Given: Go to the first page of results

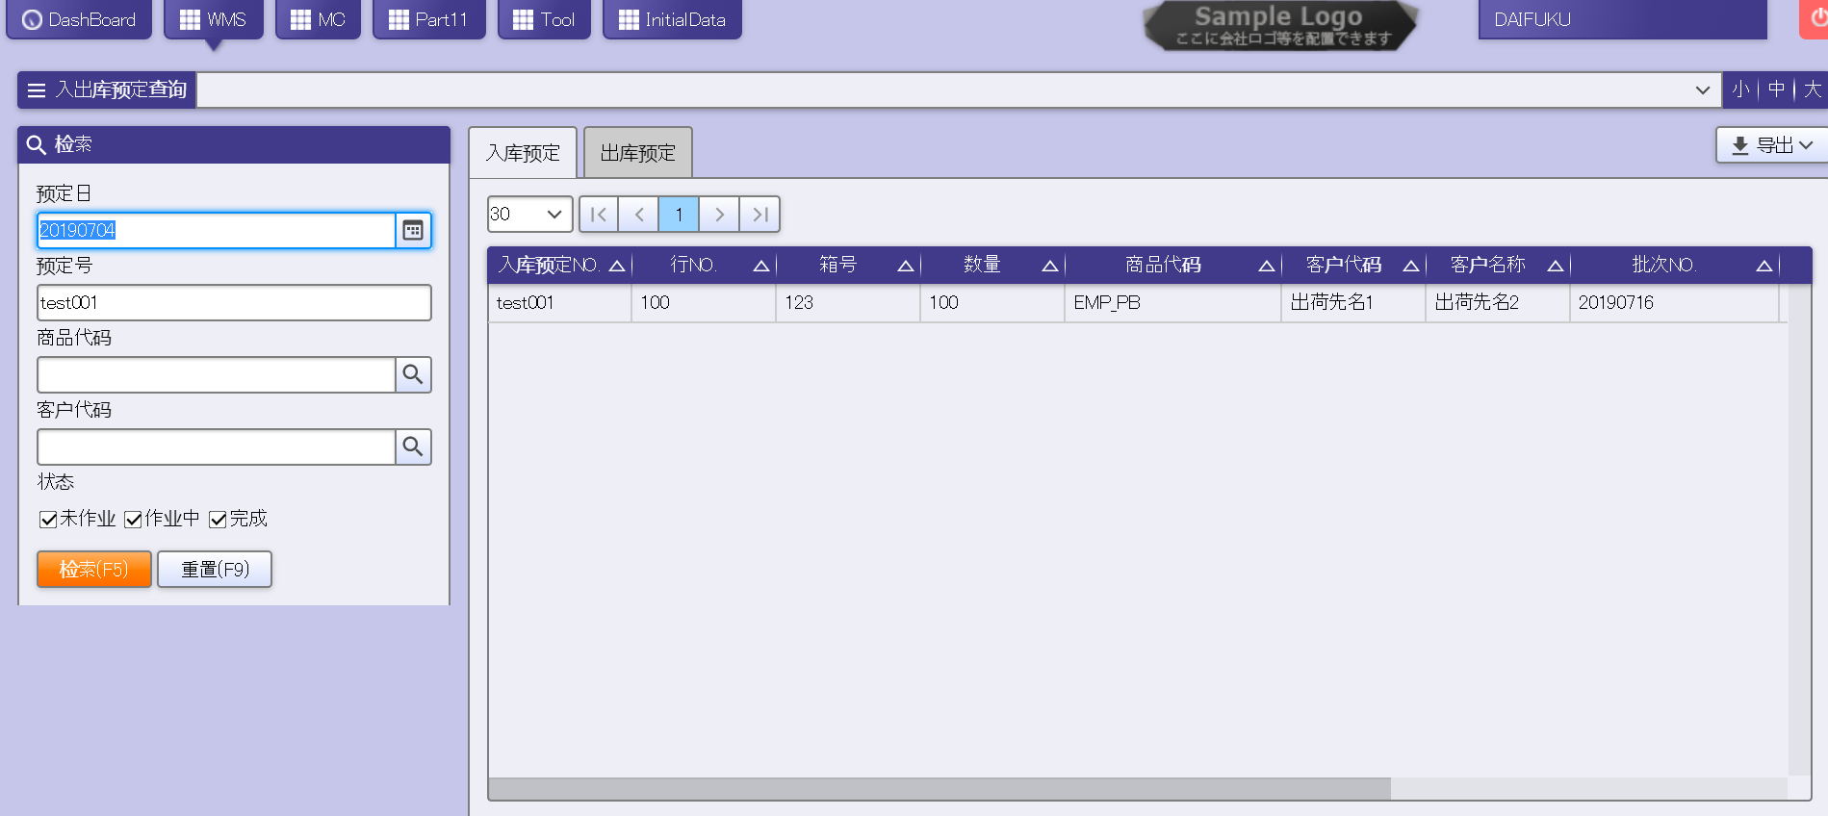Looking at the screenshot, I should coord(599,215).
